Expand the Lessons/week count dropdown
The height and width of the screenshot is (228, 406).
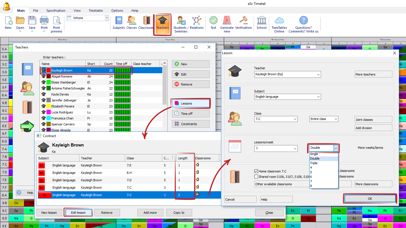(x=295, y=148)
